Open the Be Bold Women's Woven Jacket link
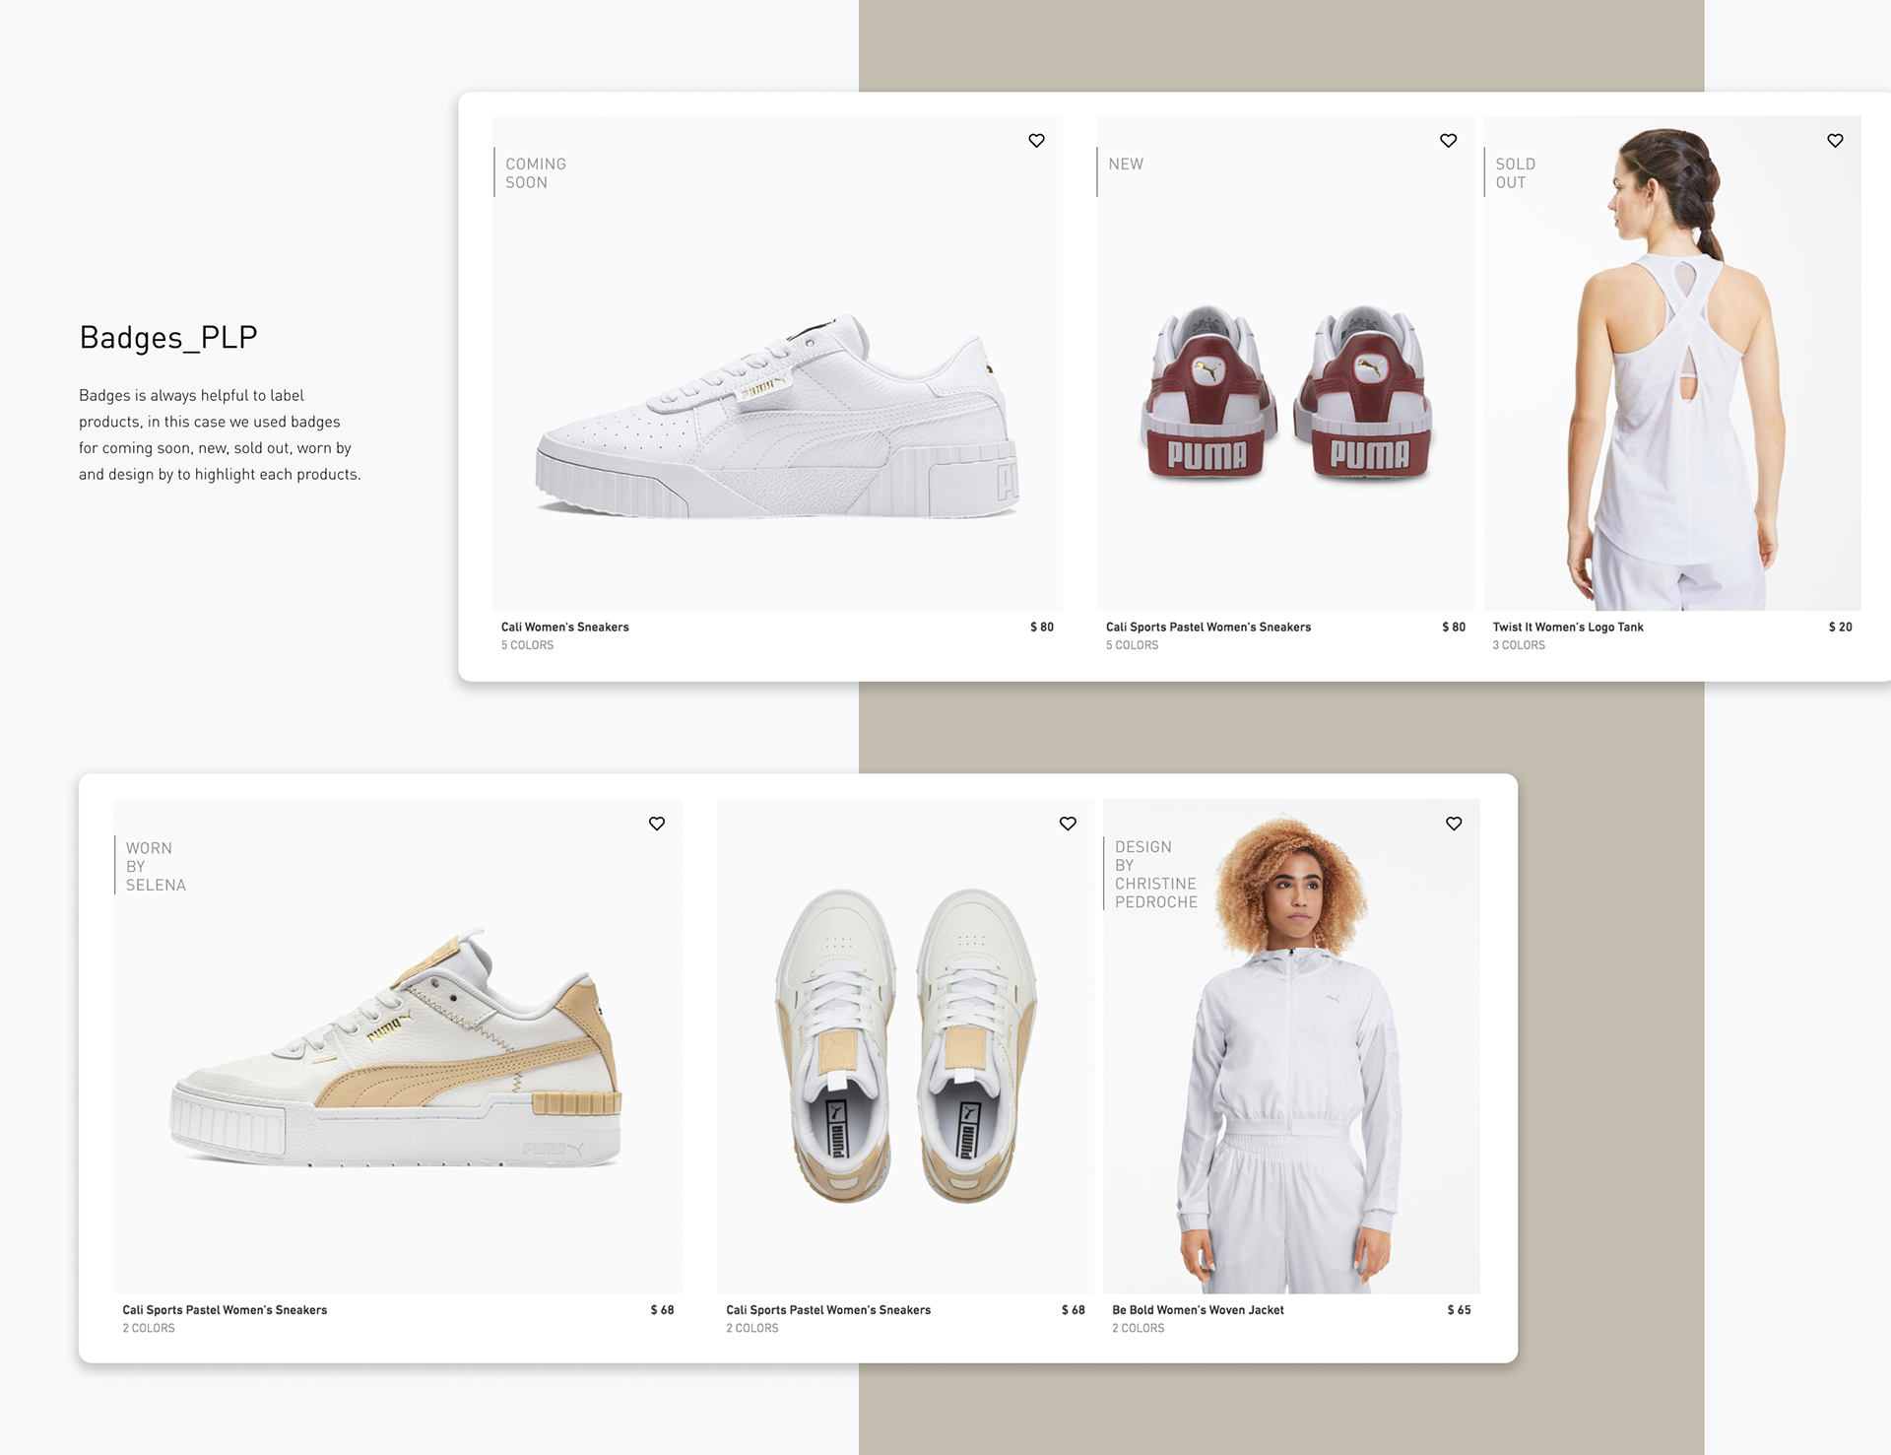The image size is (1891, 1455). pos(1198,1310)
